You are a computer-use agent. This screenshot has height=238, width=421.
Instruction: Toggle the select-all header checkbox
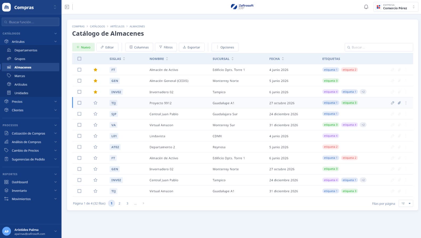tap(79, 59)
